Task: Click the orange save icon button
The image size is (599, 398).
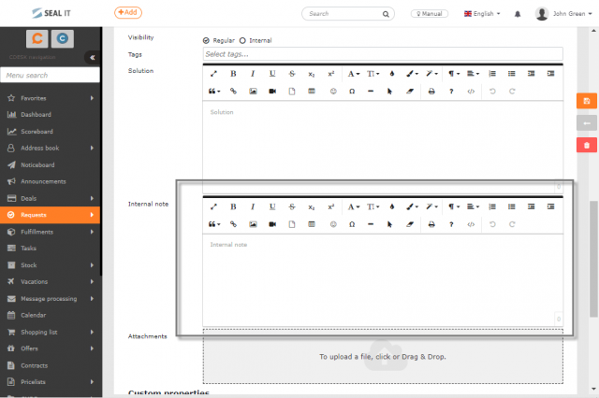Action: point(587,101)
